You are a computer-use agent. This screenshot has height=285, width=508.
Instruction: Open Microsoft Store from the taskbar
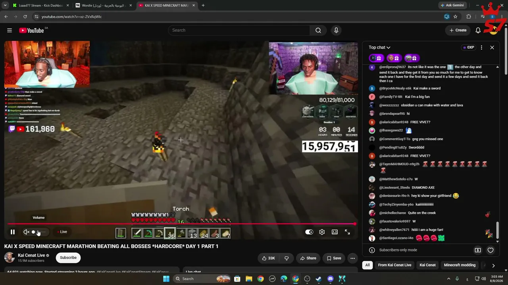coord(237,279)
